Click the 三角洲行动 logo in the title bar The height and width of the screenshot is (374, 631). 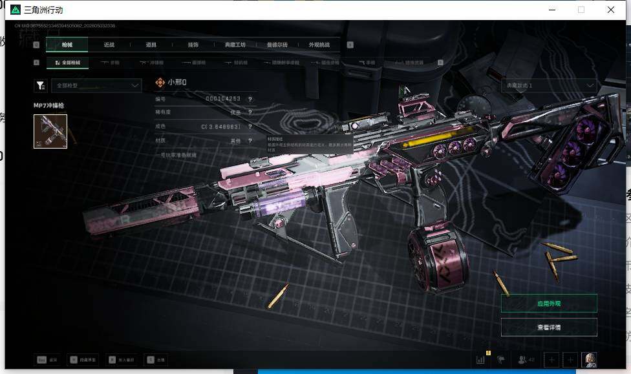(16, 10)
